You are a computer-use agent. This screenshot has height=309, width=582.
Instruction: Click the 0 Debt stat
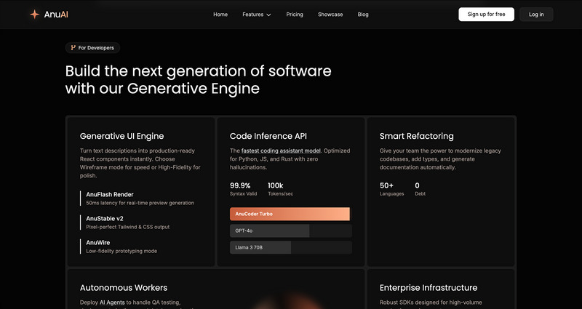(x=420, y=189)
